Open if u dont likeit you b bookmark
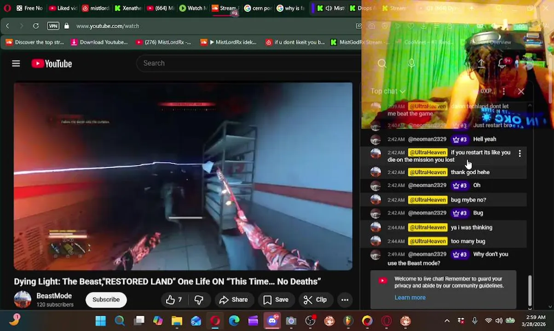 [295, 42]
